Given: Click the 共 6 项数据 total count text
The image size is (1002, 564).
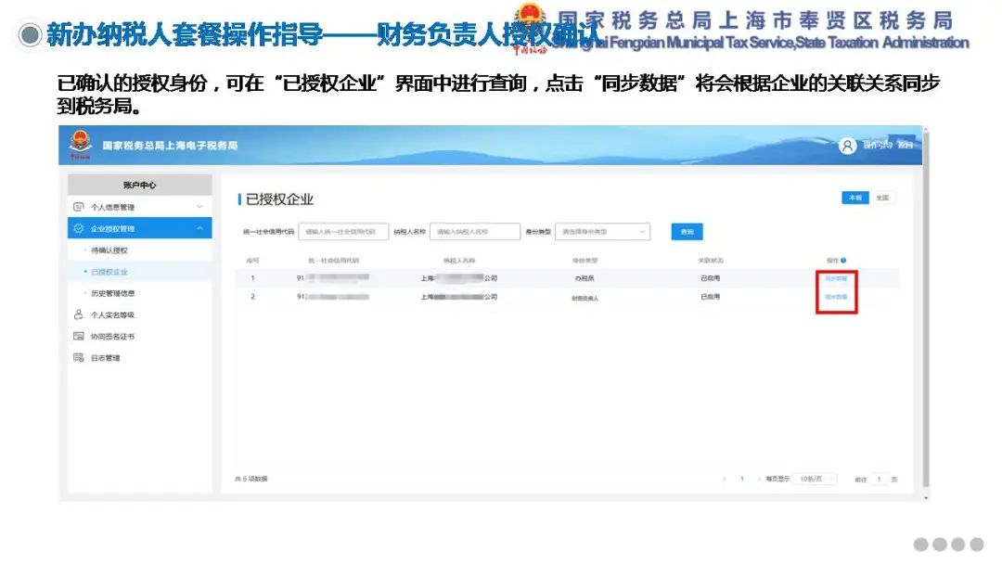Looking at the screenshot, I should (251, 479).
